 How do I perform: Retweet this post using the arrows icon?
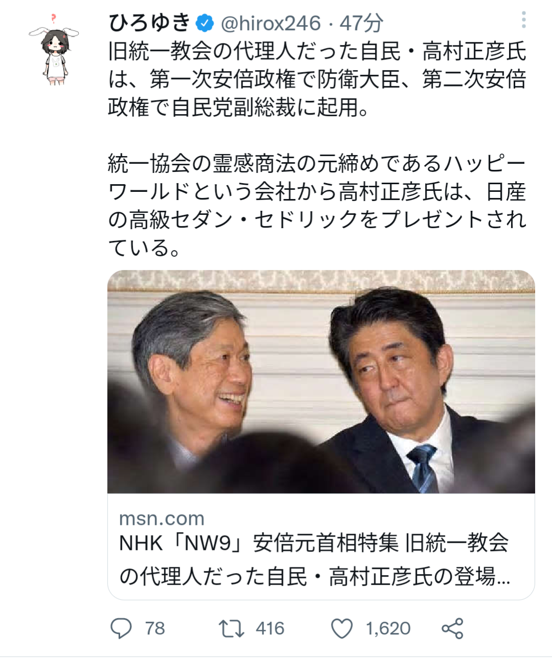click(x=231, y=628)
